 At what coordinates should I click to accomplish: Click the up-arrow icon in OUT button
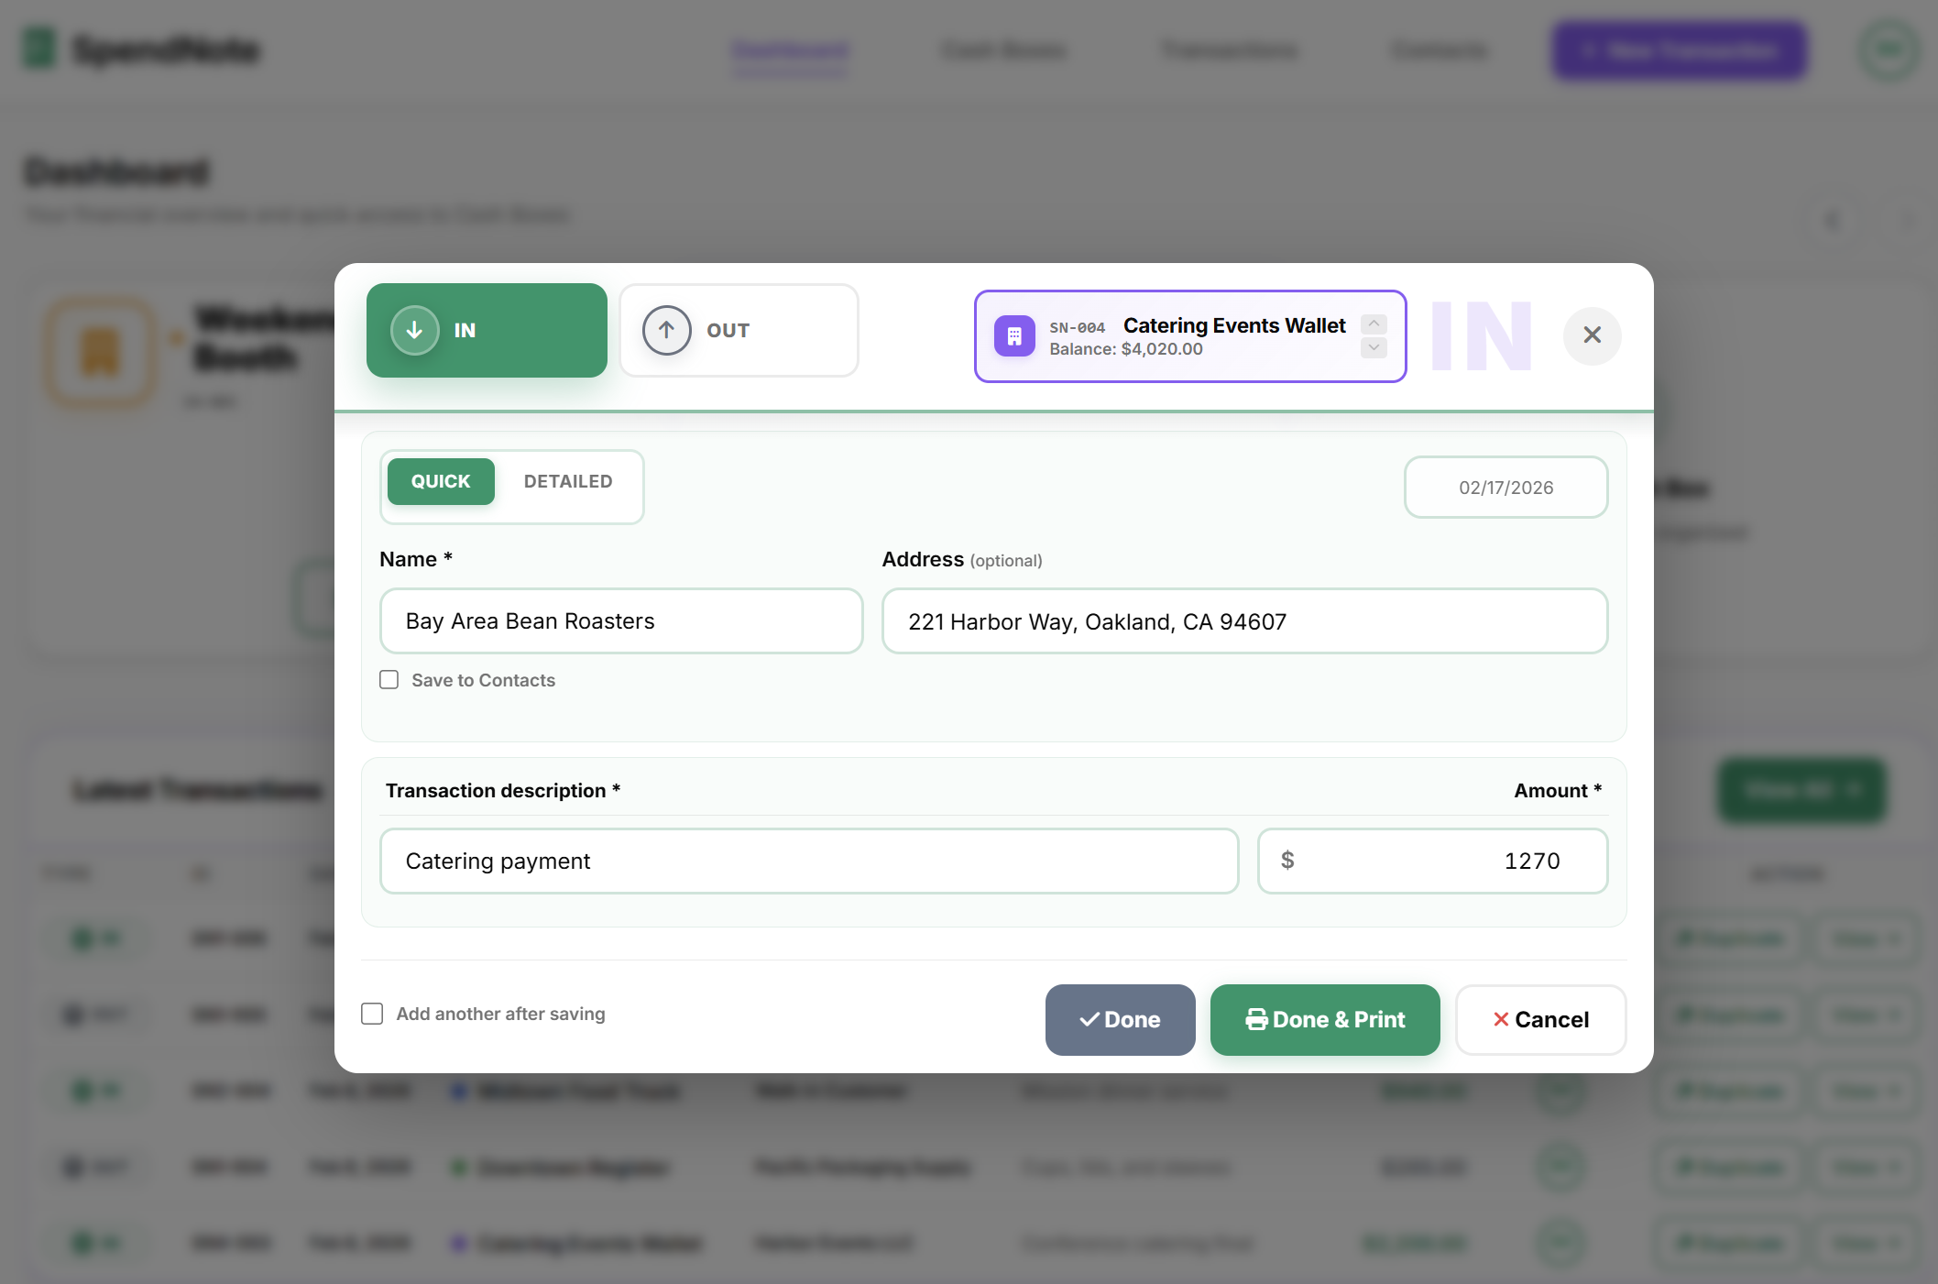tap(666, 330)
